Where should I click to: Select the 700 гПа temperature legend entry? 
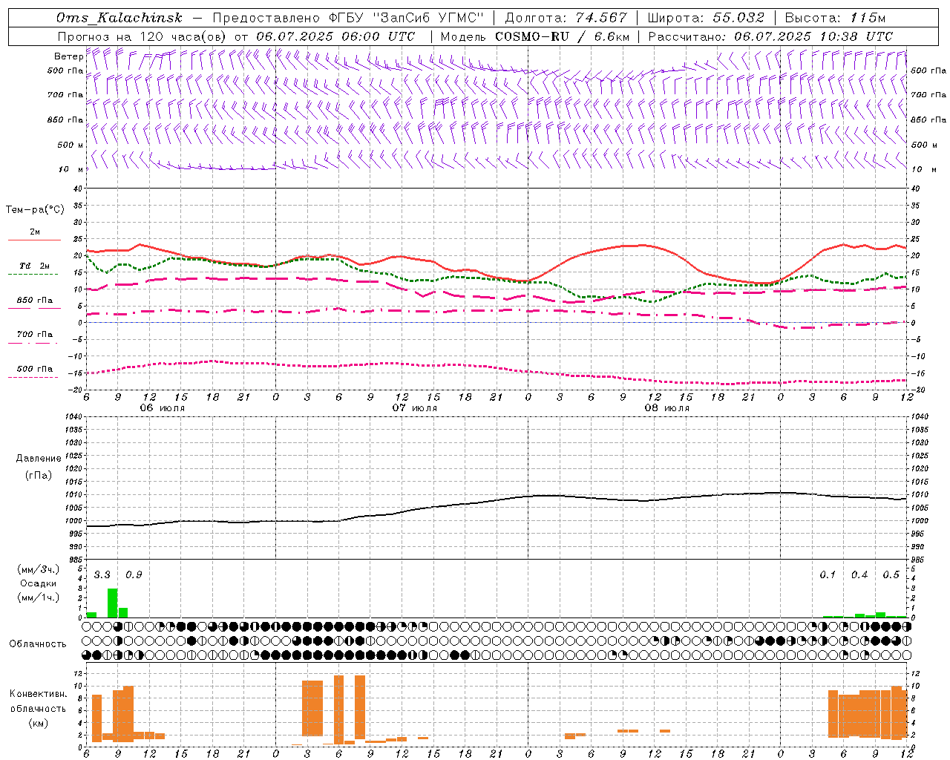pyautogui.click(x=34, y=335)
